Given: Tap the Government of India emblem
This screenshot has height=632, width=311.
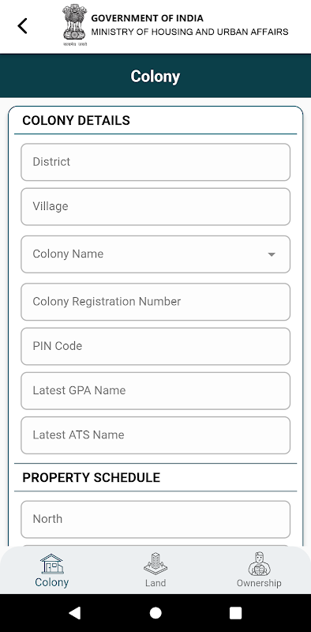Looking at the screenshot, I should [74, 25].
